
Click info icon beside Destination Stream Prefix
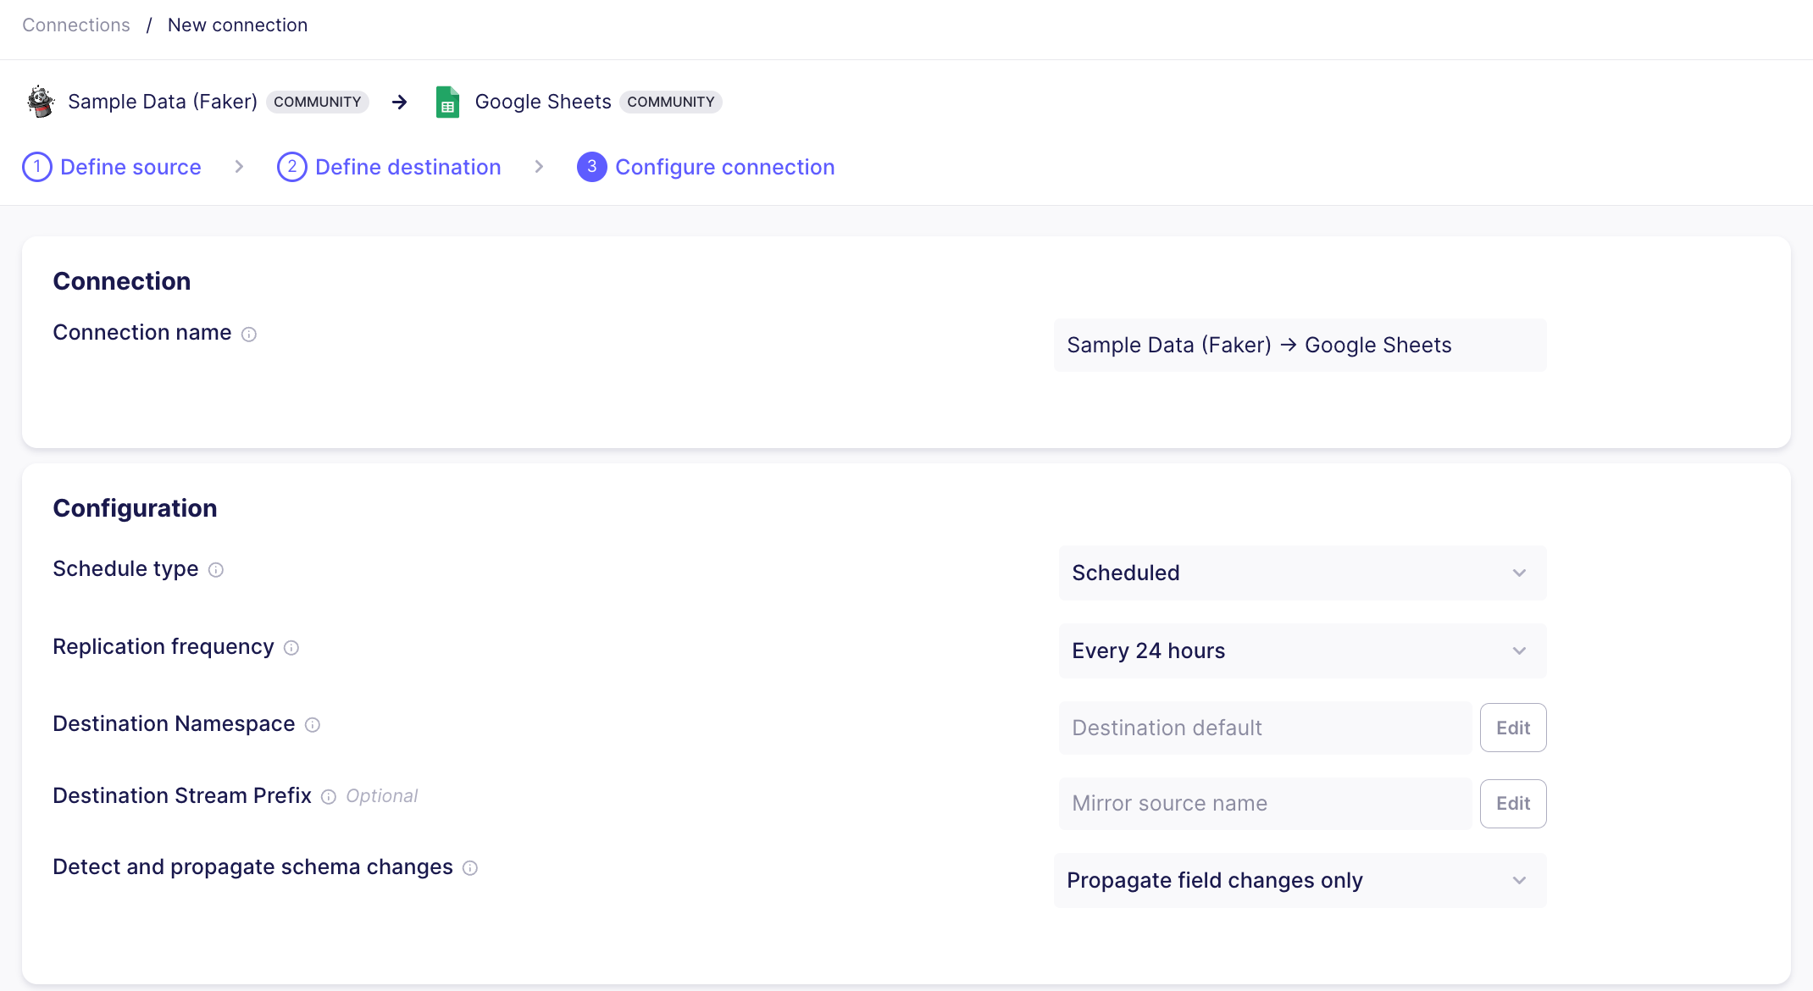pos(329,797)
